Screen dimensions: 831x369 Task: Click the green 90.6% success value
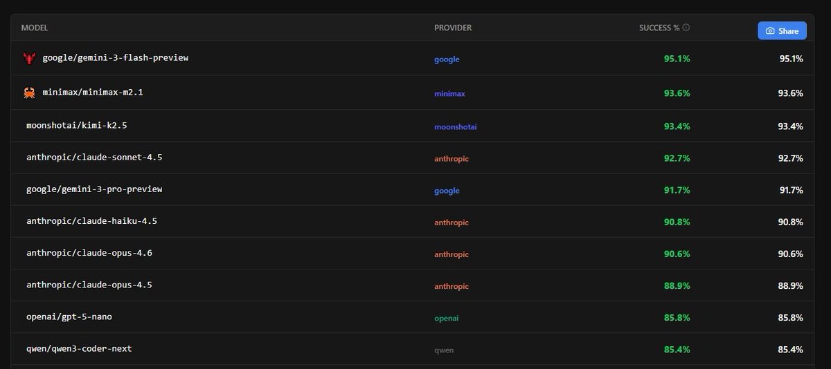(x=677, y=254)
